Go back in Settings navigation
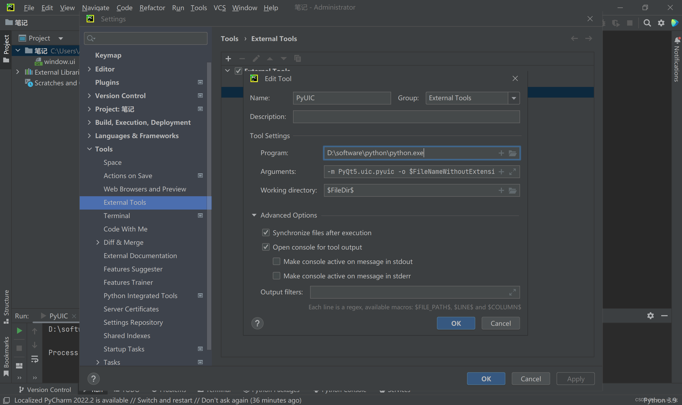 pos(574,38)
